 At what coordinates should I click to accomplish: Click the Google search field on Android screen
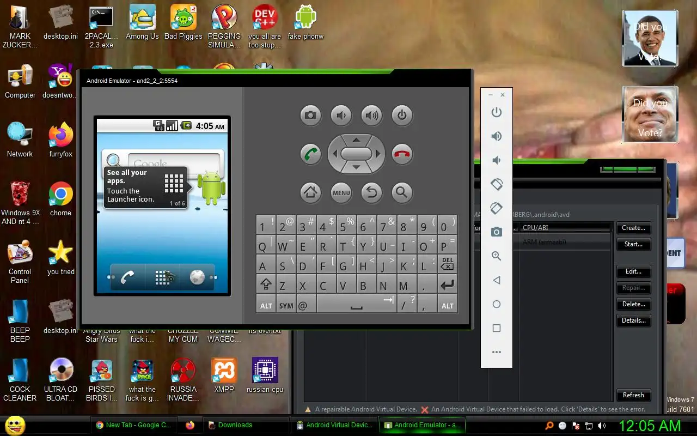coord(173,162)
